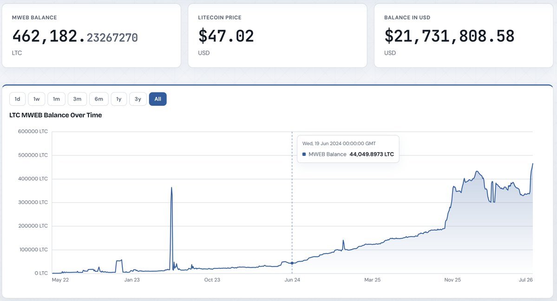557x301 pixels.
Task: Click the USD unit under Litecoin price
Action: click(204, 53)
